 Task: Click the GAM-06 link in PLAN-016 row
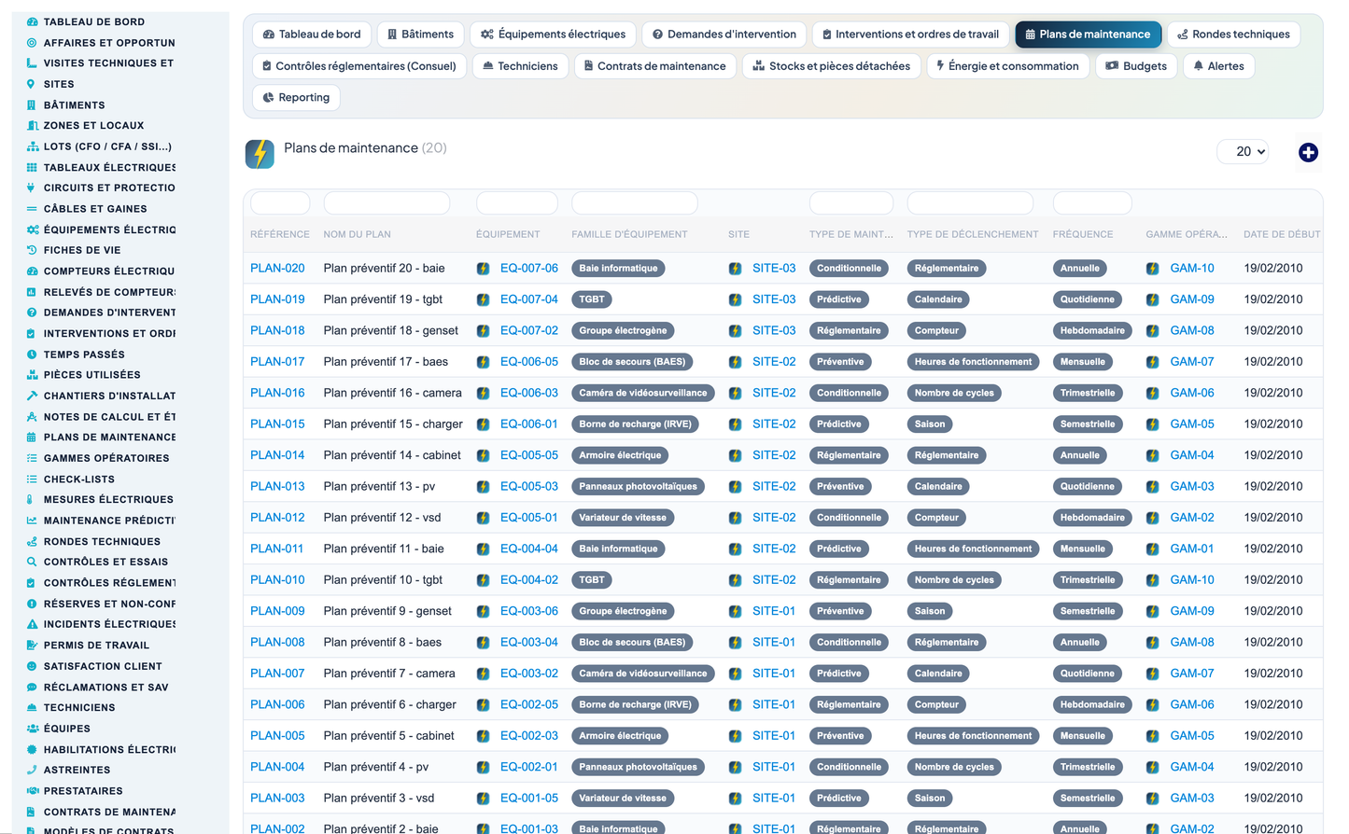[x=1192, y=393]
